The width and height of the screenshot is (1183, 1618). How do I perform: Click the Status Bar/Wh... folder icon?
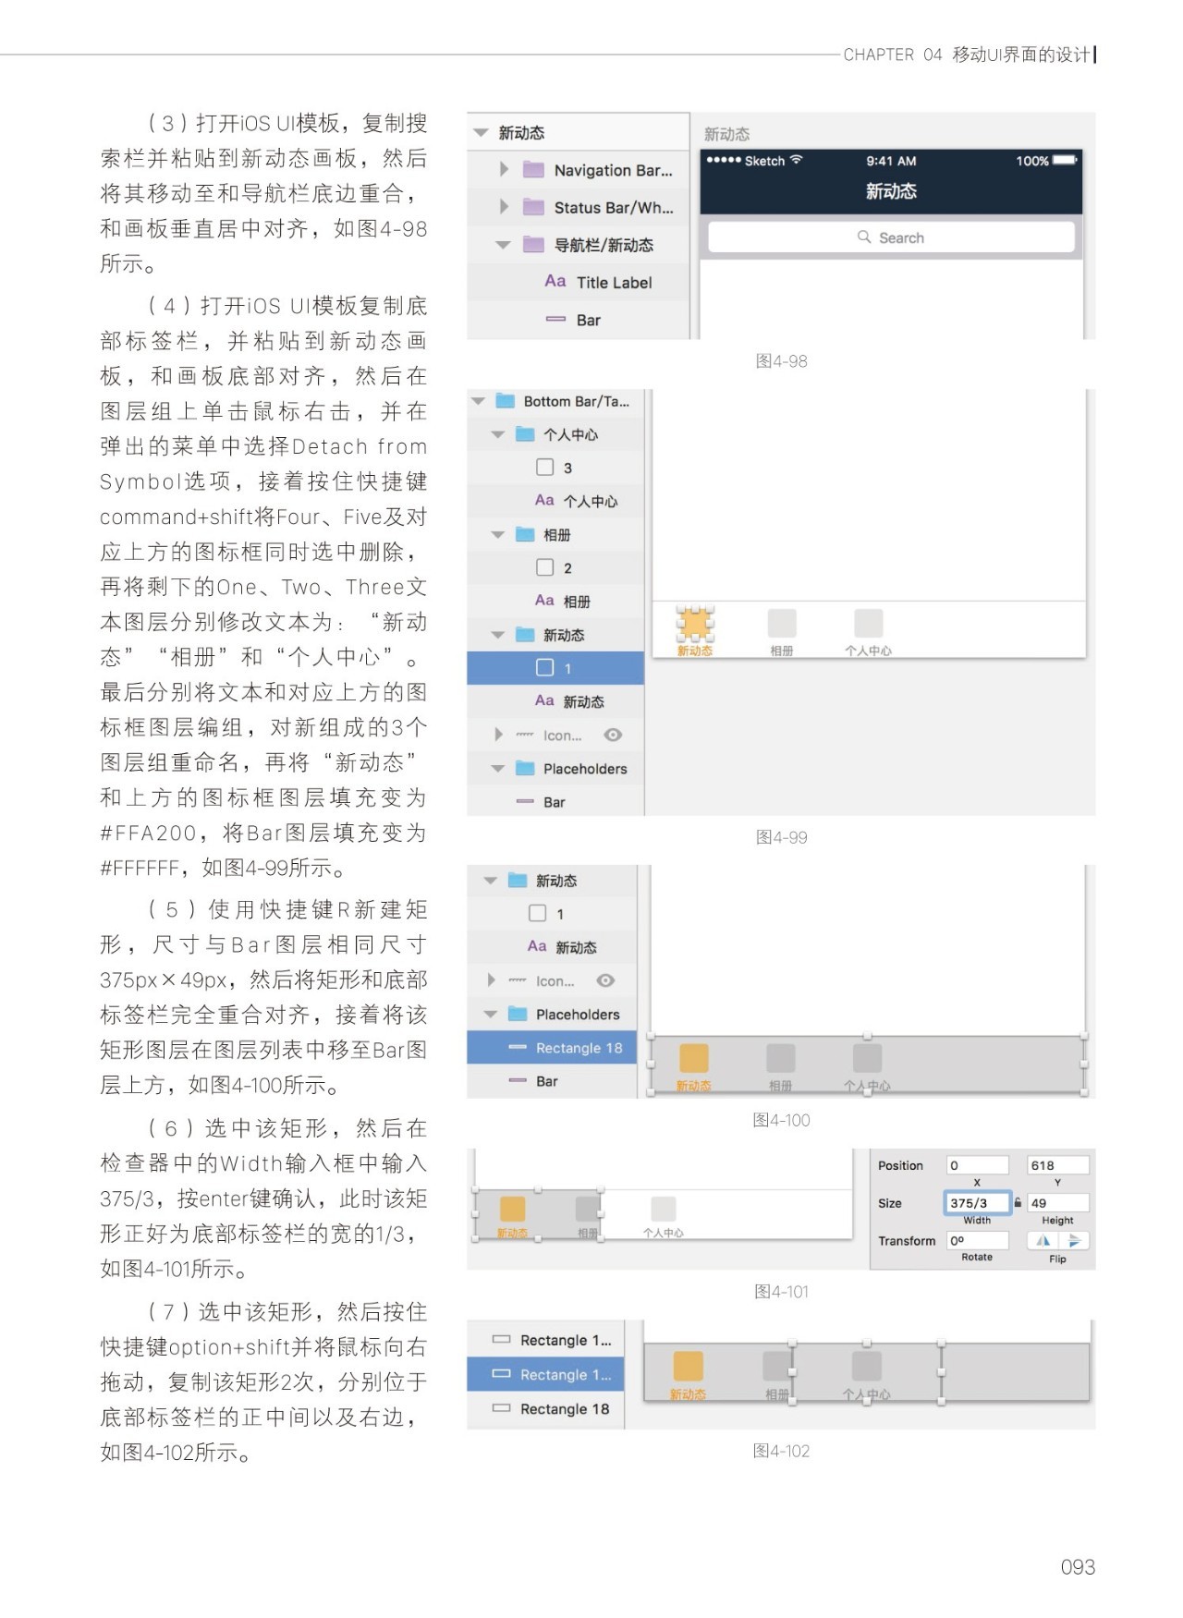pyautogui.click(x=533, y=206)
